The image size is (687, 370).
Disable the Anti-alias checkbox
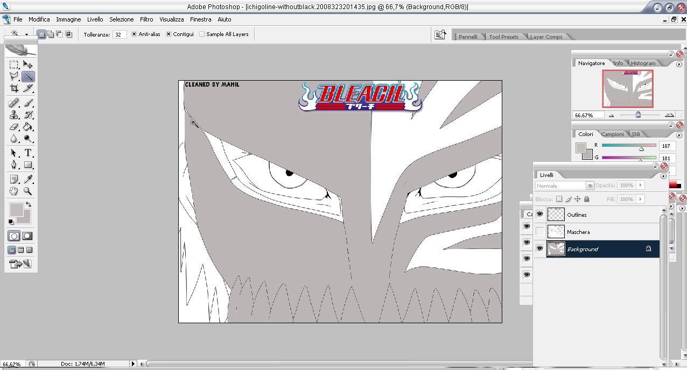pyautogui.click(x=134, y=34)
